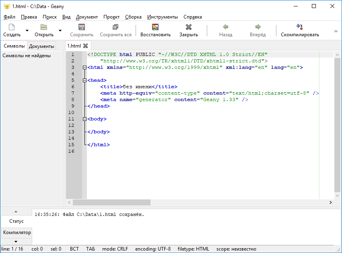Open the Правка menu
This screenshot has width=342, height=253.
click(x=29, y=17)
